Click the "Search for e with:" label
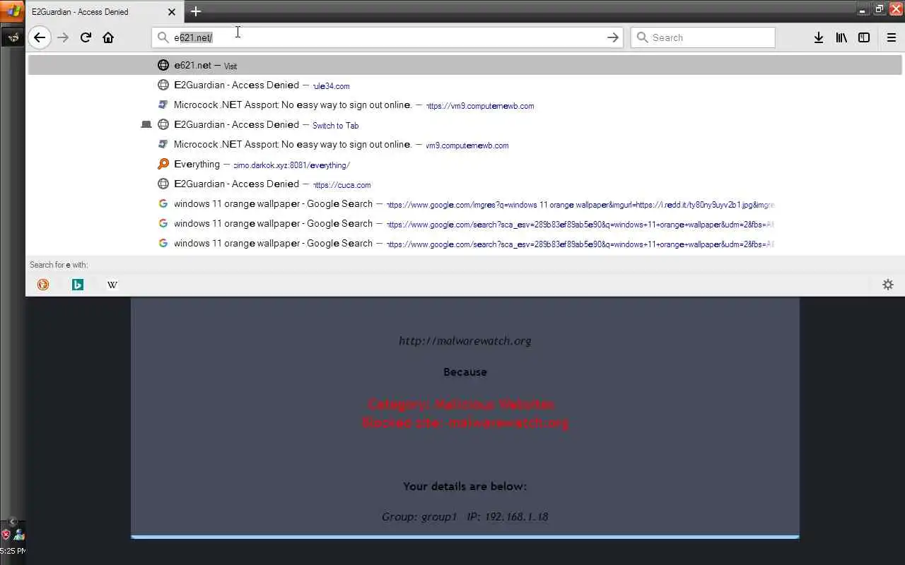The image size is (905, 565). (x=59, y=265)
